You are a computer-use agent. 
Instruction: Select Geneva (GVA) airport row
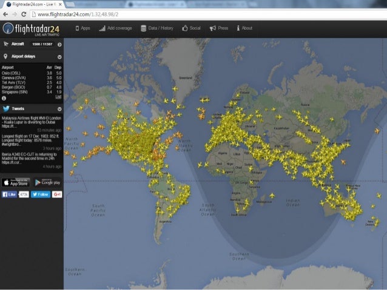point(32,78)
